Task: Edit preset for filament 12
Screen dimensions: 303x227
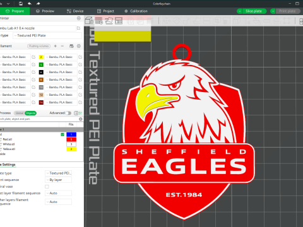Action: pyautogui.click(x=80, y=95)
